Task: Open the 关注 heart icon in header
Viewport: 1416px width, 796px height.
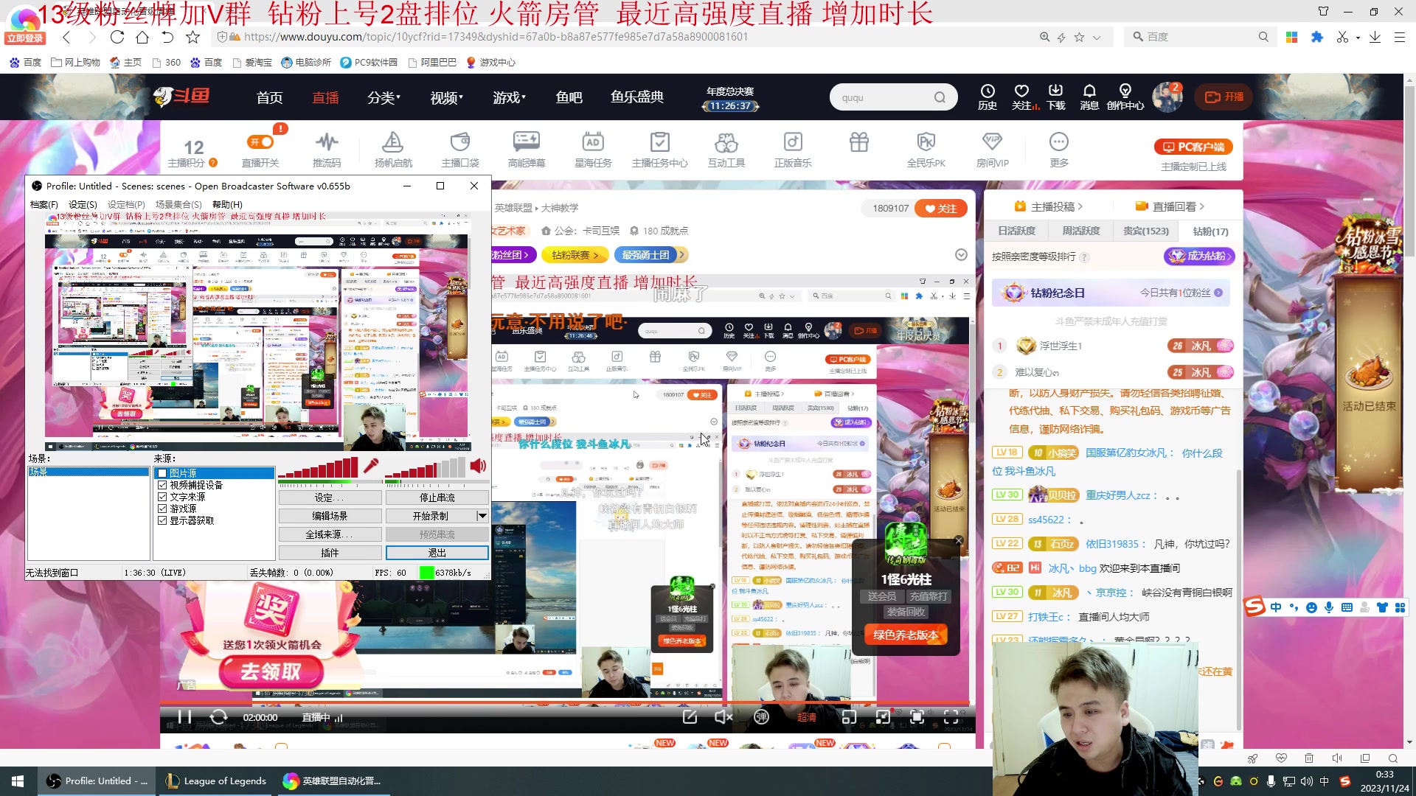Action: coord(1021,97)
